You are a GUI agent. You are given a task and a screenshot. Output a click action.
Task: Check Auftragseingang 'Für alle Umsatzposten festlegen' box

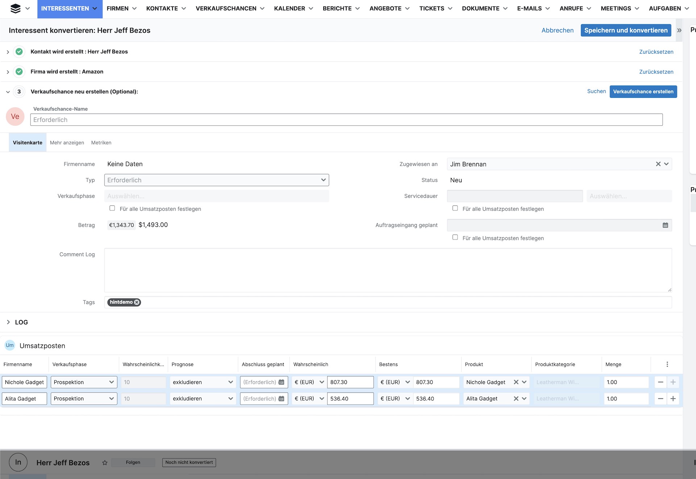[x=455, y=237]
